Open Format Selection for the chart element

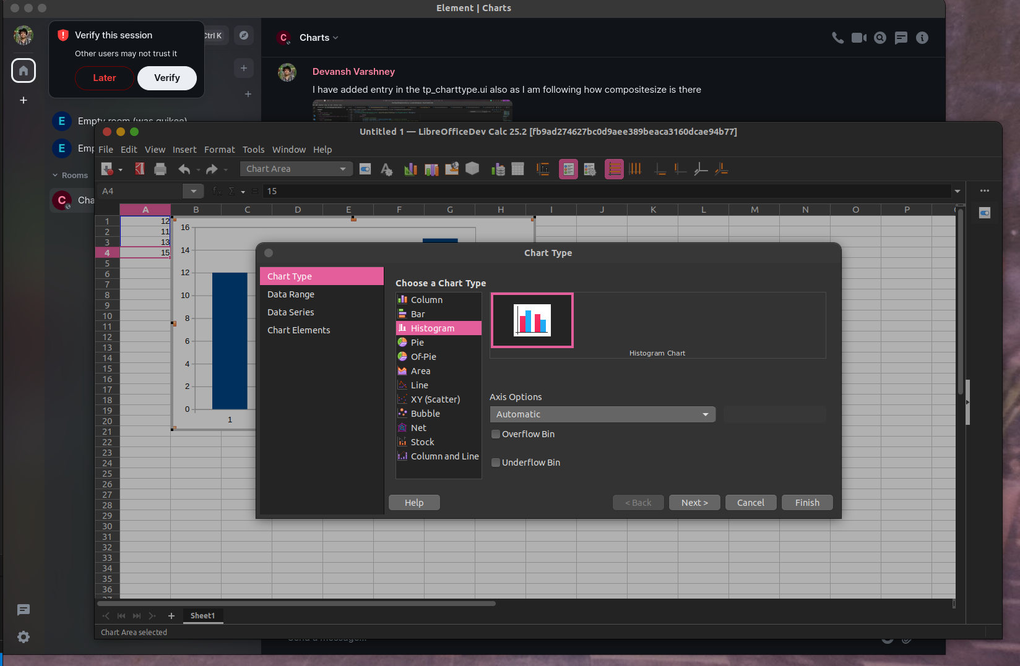365,169
